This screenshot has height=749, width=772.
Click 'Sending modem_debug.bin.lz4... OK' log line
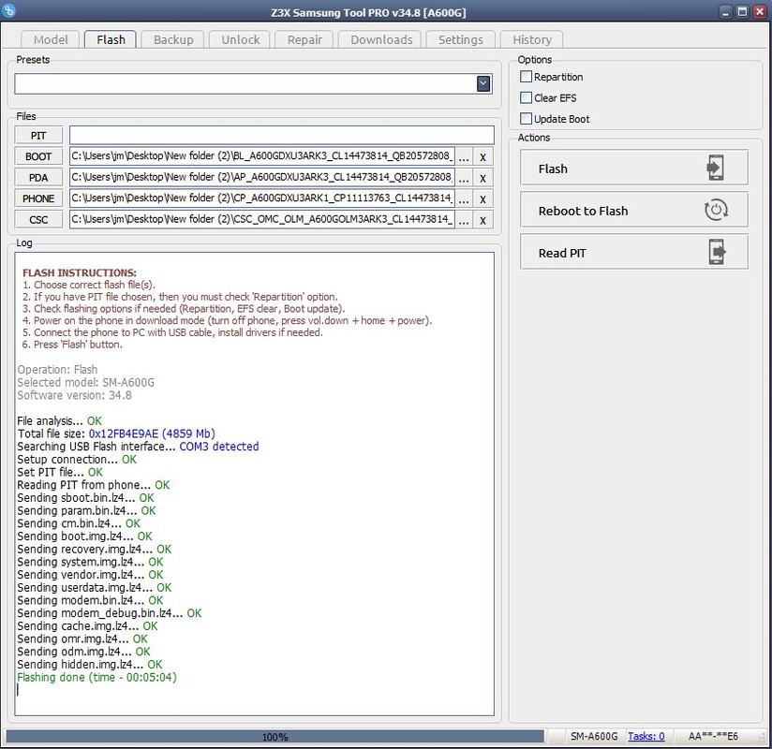pos(110,612)
